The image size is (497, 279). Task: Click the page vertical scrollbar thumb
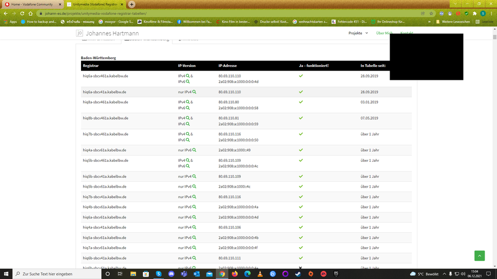[495, 37]
